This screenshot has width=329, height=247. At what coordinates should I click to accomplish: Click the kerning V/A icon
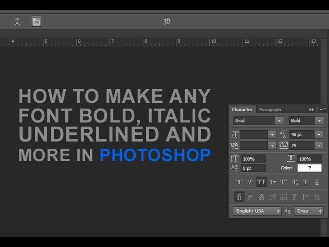point(234,145)
